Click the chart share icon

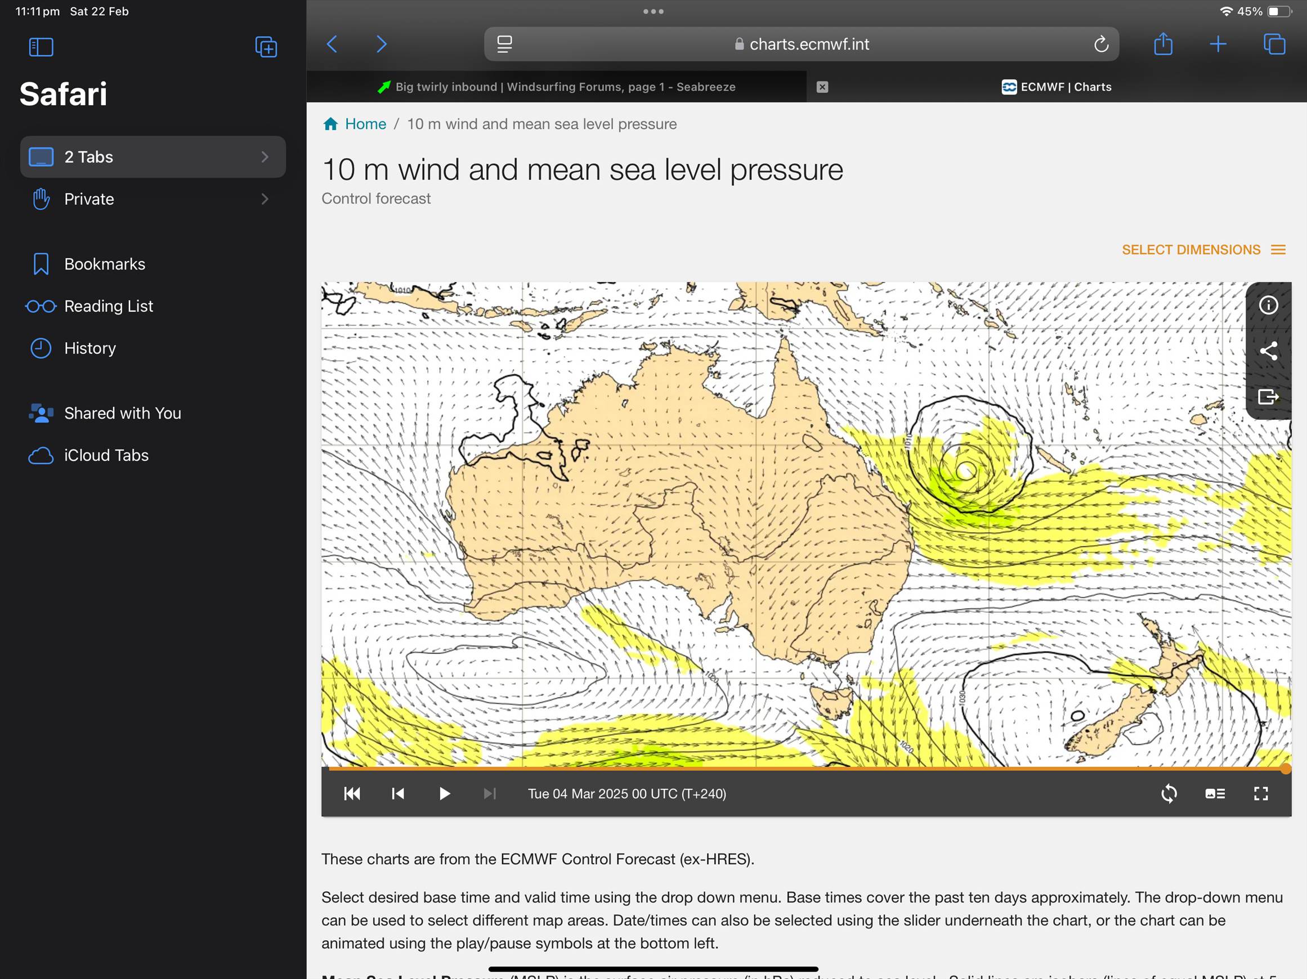point(1268,351)
